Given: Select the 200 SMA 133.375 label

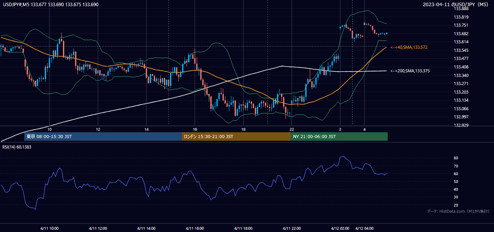Looking at the screenshot, I should pyautogui.click(x=410, y=71).
